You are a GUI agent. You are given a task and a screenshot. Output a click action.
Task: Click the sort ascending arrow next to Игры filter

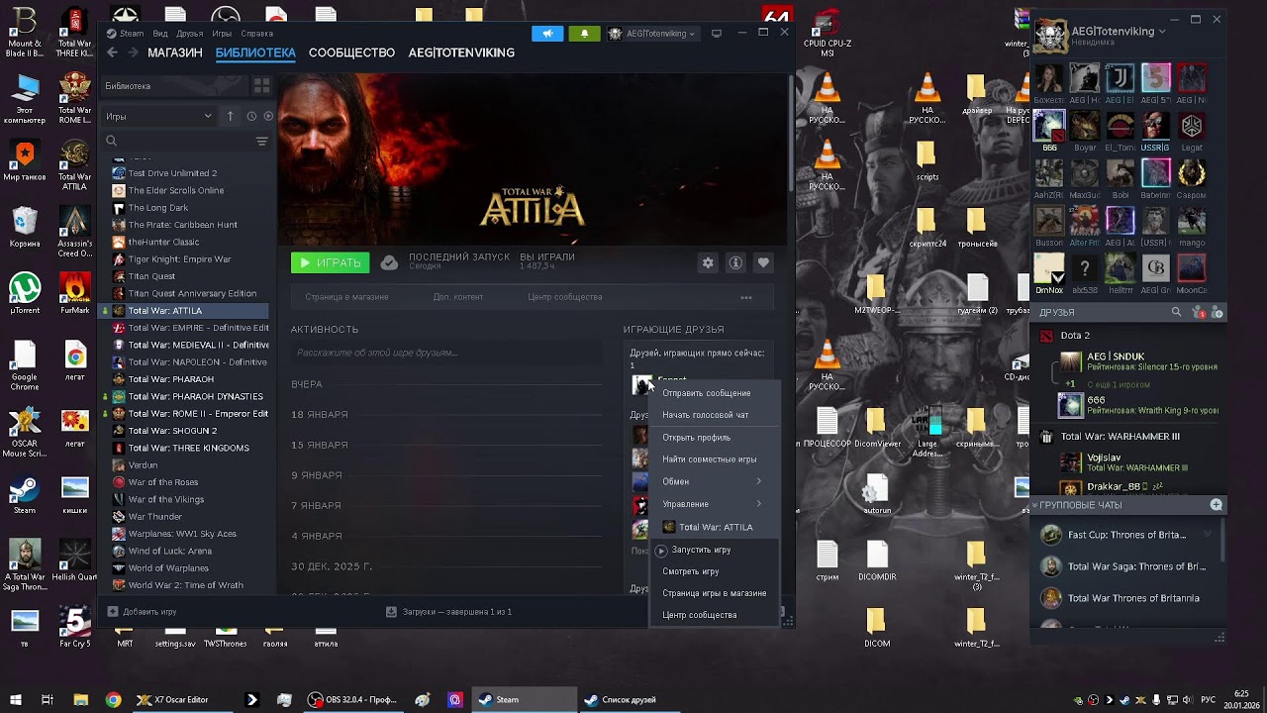coord(231,116)
